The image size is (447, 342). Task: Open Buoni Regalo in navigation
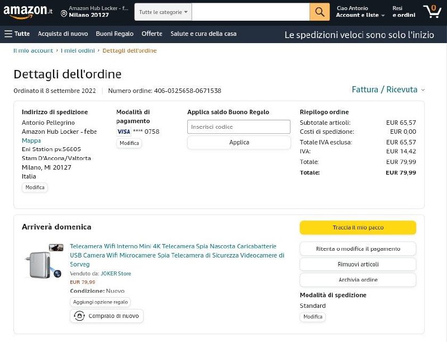click(x=115, y=34)
